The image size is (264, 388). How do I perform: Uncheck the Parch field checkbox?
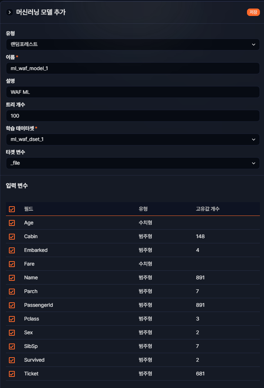coord(11,291)
